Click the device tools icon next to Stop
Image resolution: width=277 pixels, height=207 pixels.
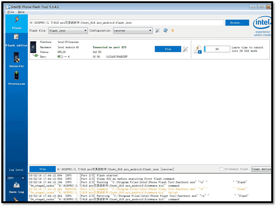click(185, 49)
